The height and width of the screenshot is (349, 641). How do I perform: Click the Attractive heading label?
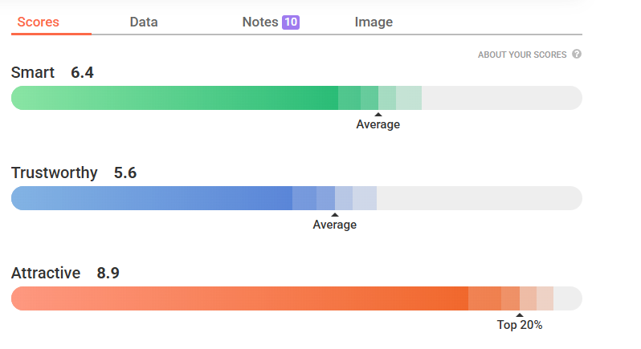point(46,273)
